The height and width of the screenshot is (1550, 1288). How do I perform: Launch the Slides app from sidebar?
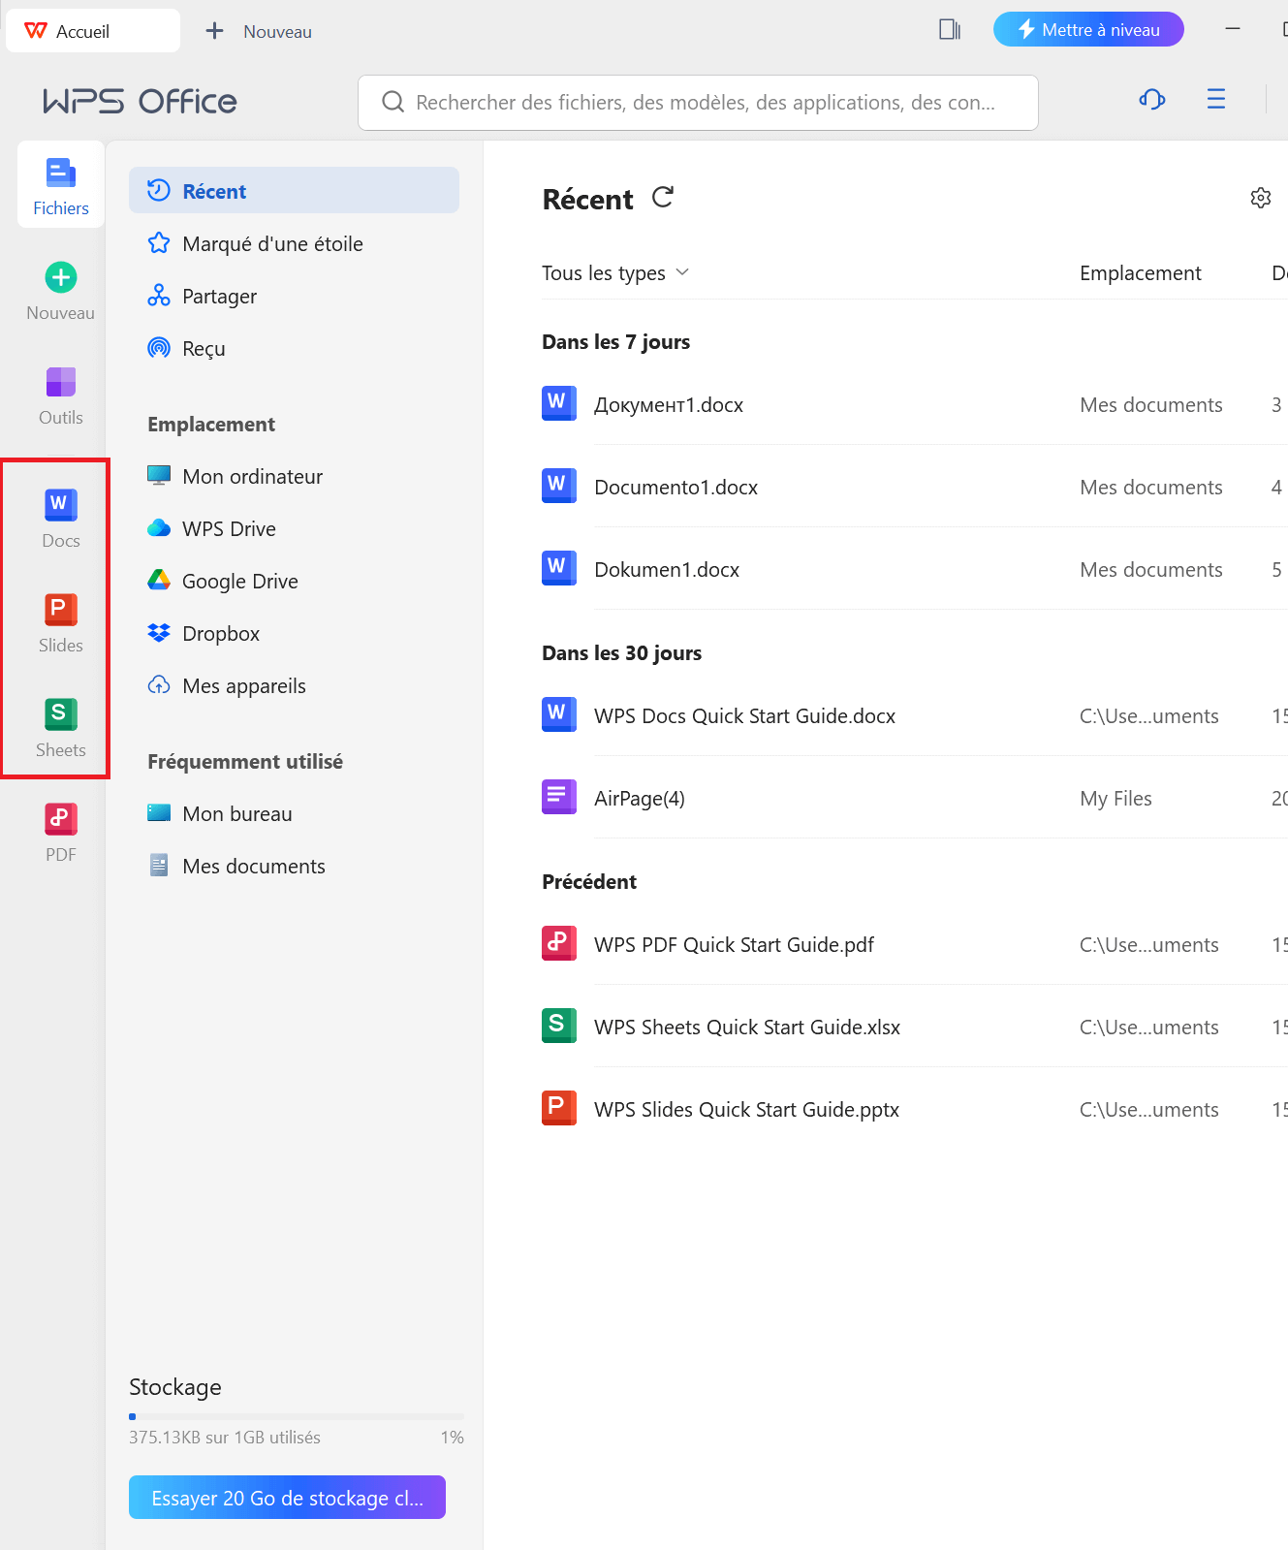click(60, 623)
